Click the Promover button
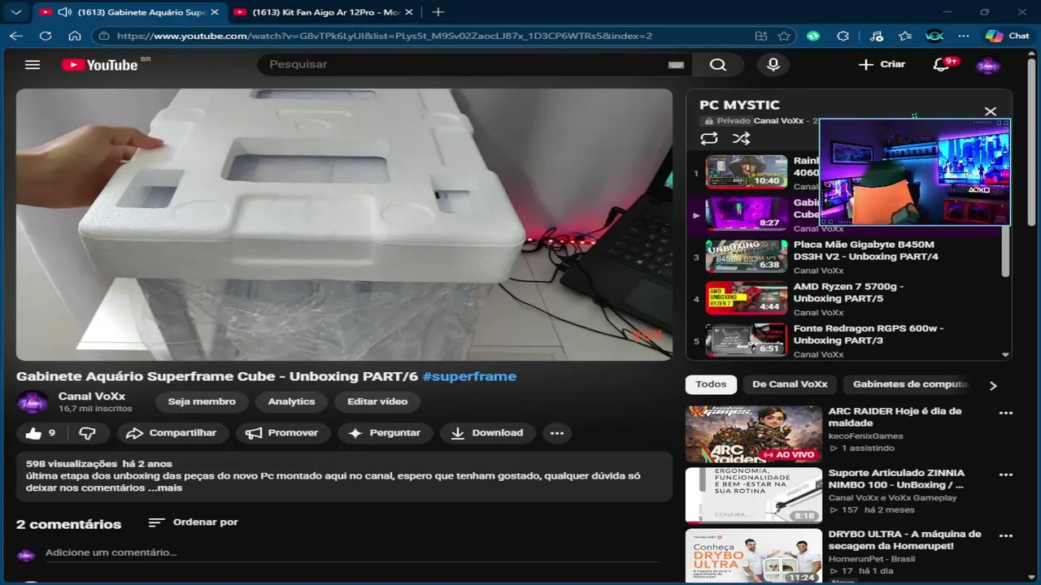 [x=282, y=433]
